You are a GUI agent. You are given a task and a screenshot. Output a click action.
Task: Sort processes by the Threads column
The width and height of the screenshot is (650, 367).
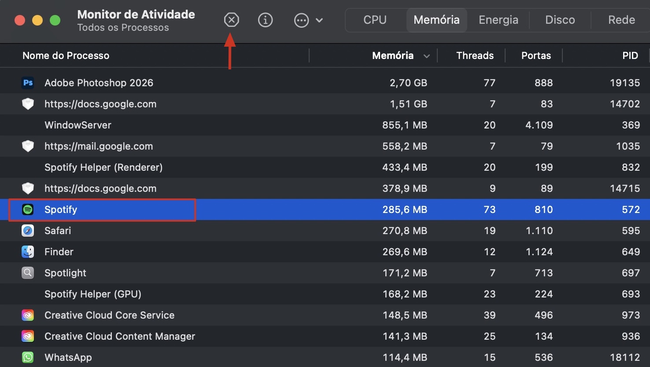(475, 55)
